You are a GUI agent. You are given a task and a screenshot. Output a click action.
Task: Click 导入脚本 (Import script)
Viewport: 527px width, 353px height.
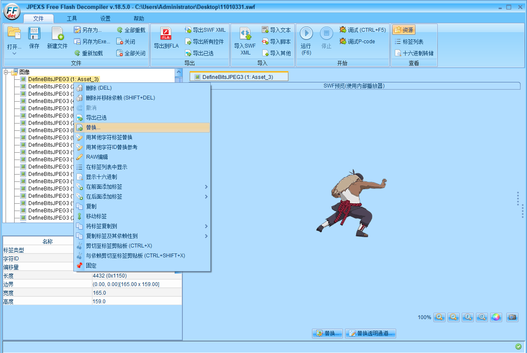[x=276, y=42]
